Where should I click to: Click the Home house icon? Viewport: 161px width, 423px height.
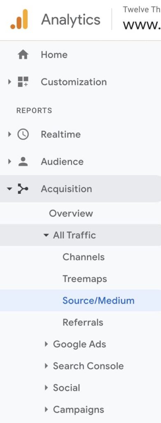[23, 55]
